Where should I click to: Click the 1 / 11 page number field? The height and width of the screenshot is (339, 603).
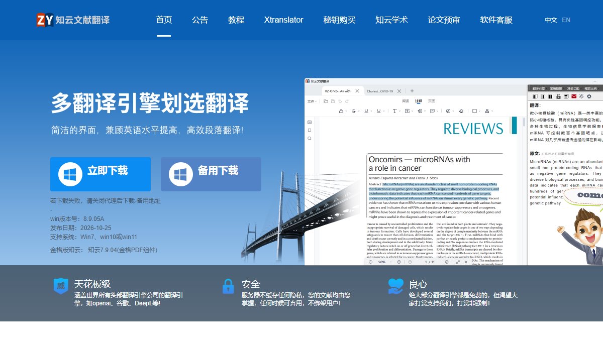(x=430, y=262)
